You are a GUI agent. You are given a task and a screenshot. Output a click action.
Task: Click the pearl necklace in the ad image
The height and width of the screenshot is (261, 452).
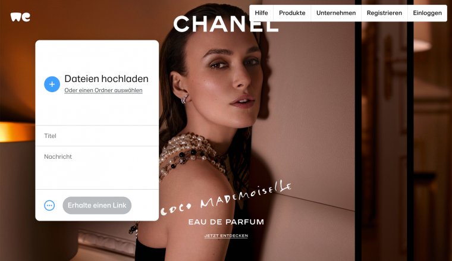192,154
